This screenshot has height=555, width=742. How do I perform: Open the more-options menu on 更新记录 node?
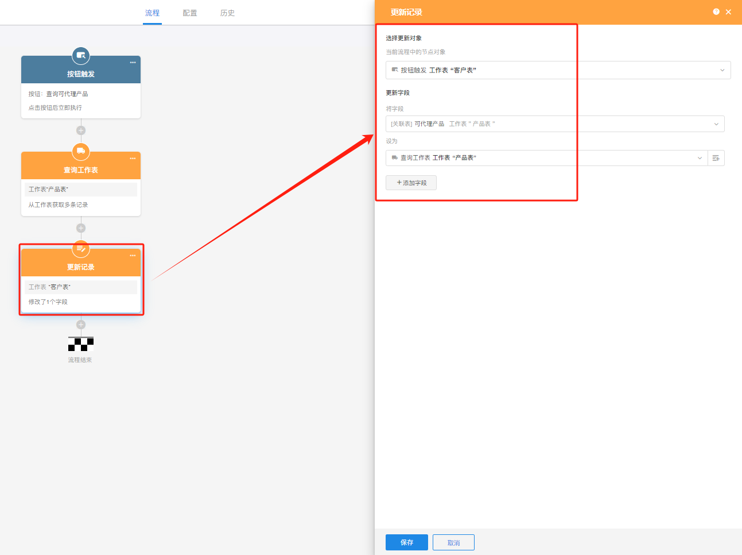pos(133,256)
